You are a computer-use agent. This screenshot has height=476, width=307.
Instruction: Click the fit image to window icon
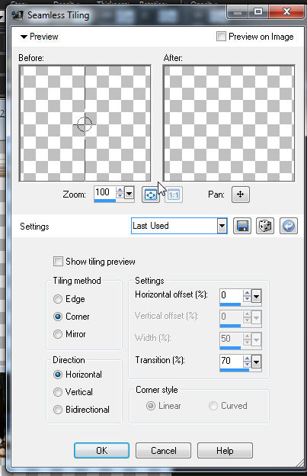pyautogui.click(x=150, y=195)
